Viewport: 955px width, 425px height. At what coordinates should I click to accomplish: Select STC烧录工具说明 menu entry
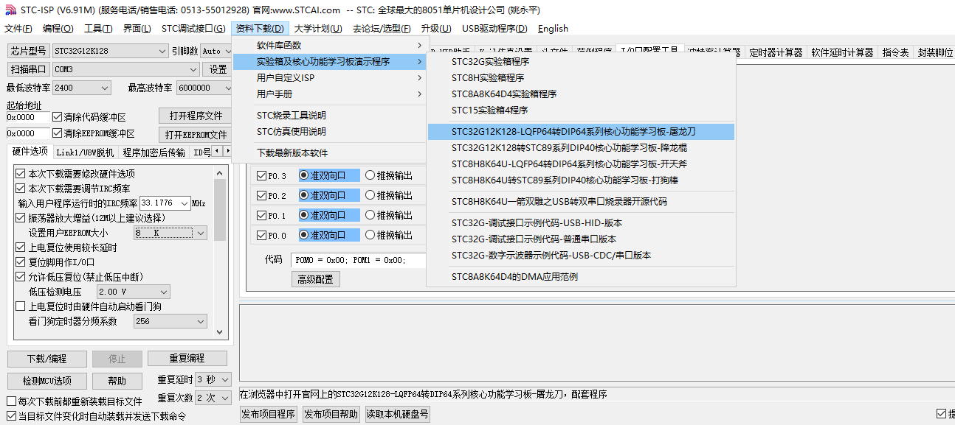[x=329, y=116]
